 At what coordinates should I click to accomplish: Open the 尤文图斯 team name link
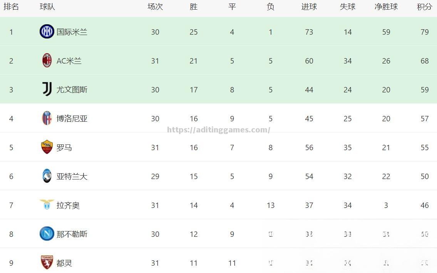click(x=72, y=90)
